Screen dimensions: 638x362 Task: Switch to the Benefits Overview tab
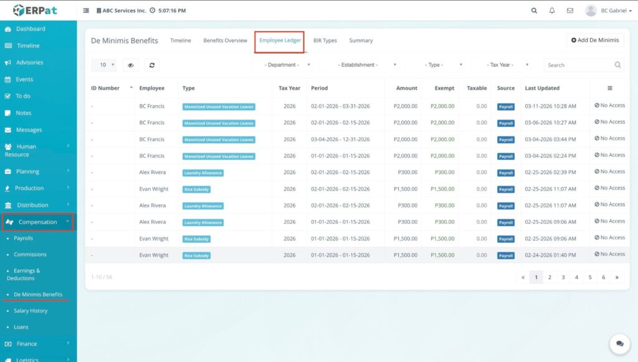tap(225, 40)
